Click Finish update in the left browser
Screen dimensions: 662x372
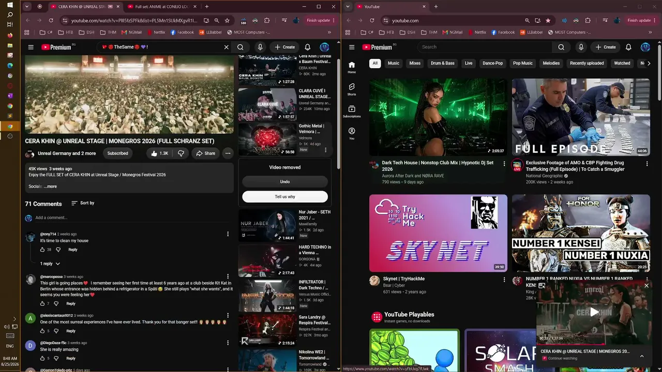coord(319,21)
